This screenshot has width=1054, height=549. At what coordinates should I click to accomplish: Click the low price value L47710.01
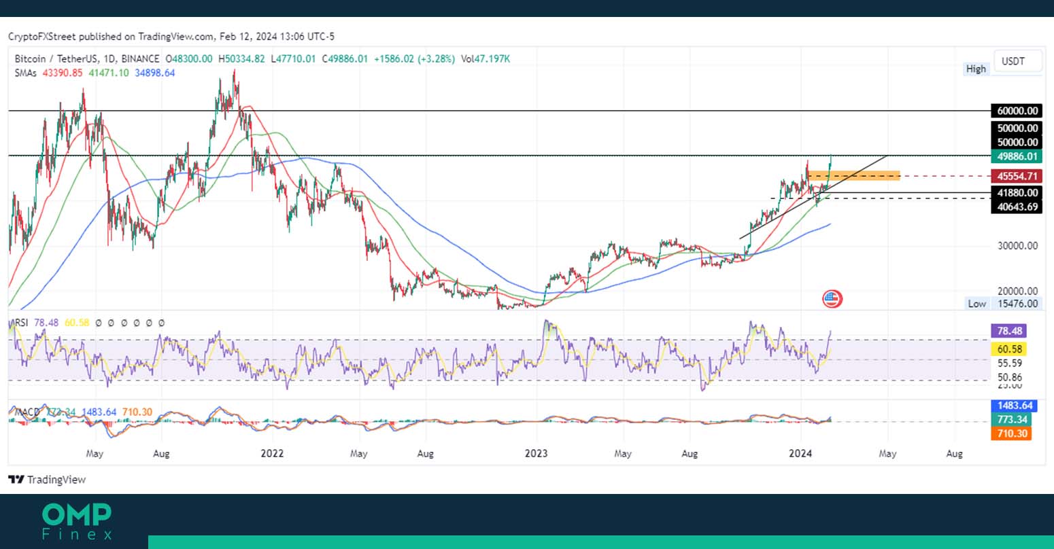tap(293, 59)
